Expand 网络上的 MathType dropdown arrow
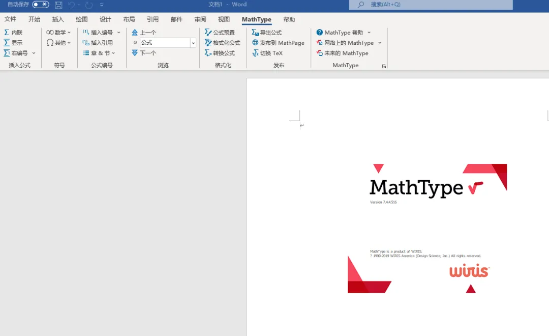This screenshot has width=549, height=336. click(x=380, y=43)
